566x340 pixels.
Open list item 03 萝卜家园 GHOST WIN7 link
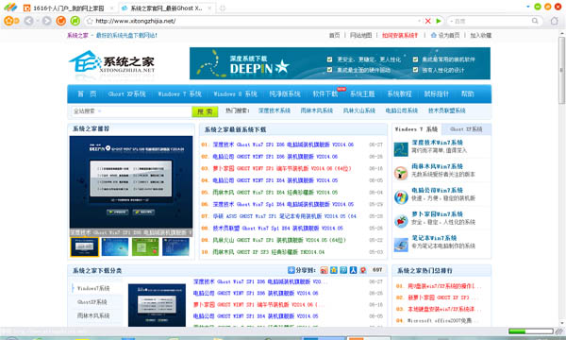click(282, 168)
